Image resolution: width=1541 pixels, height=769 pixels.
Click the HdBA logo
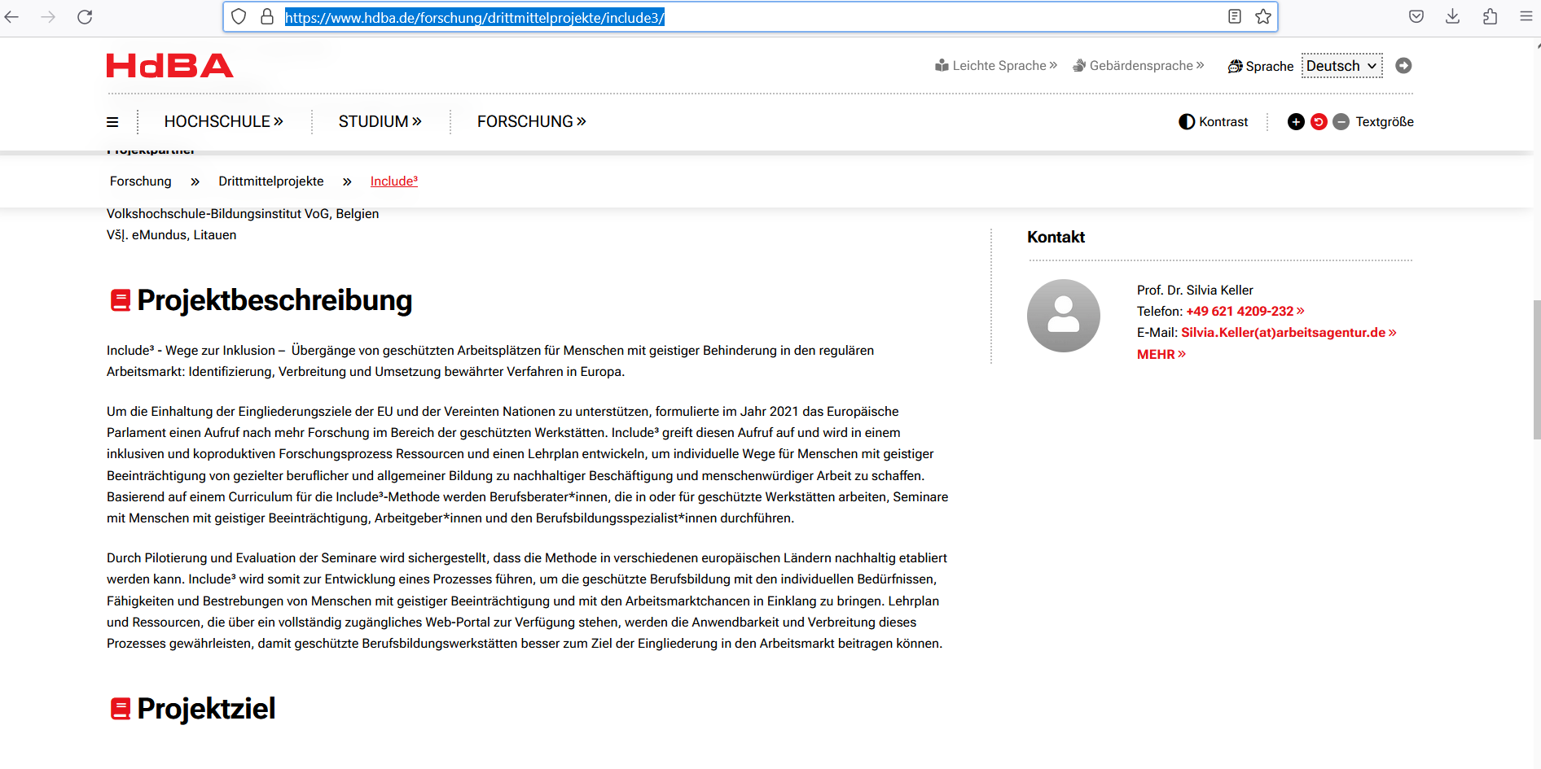tap(169, 65)
